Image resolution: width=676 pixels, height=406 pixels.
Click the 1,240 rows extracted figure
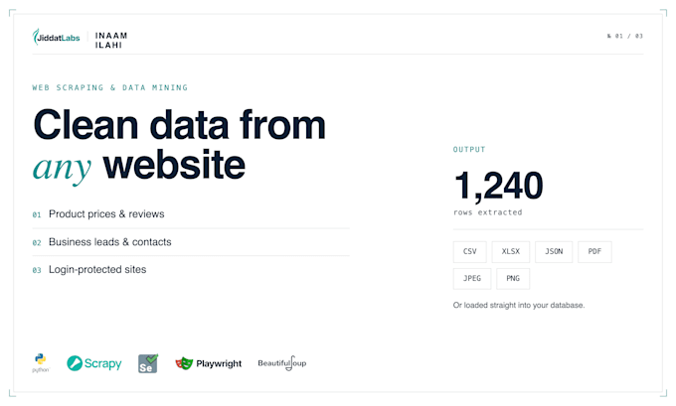(499, 192)
